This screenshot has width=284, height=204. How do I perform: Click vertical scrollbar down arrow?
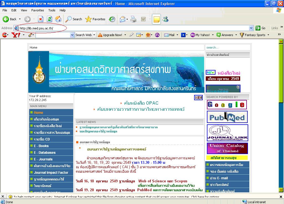(x=281, y=190)
